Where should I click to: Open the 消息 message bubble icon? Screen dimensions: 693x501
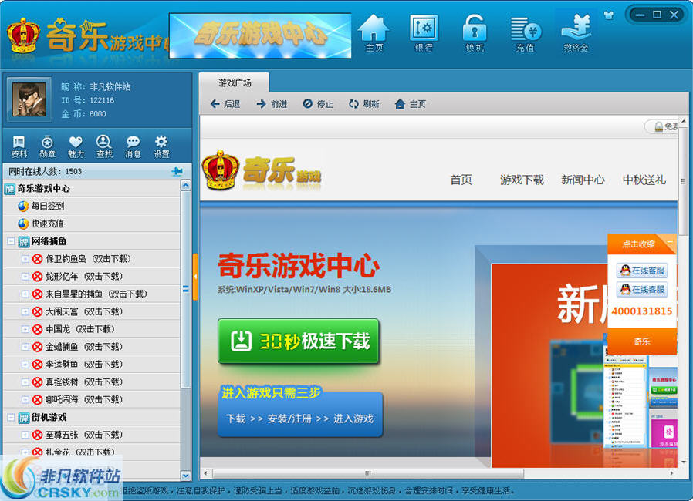(x=133, y=146)
